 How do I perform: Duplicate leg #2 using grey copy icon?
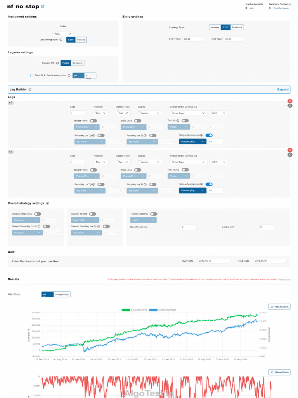[x=290, y=155]
